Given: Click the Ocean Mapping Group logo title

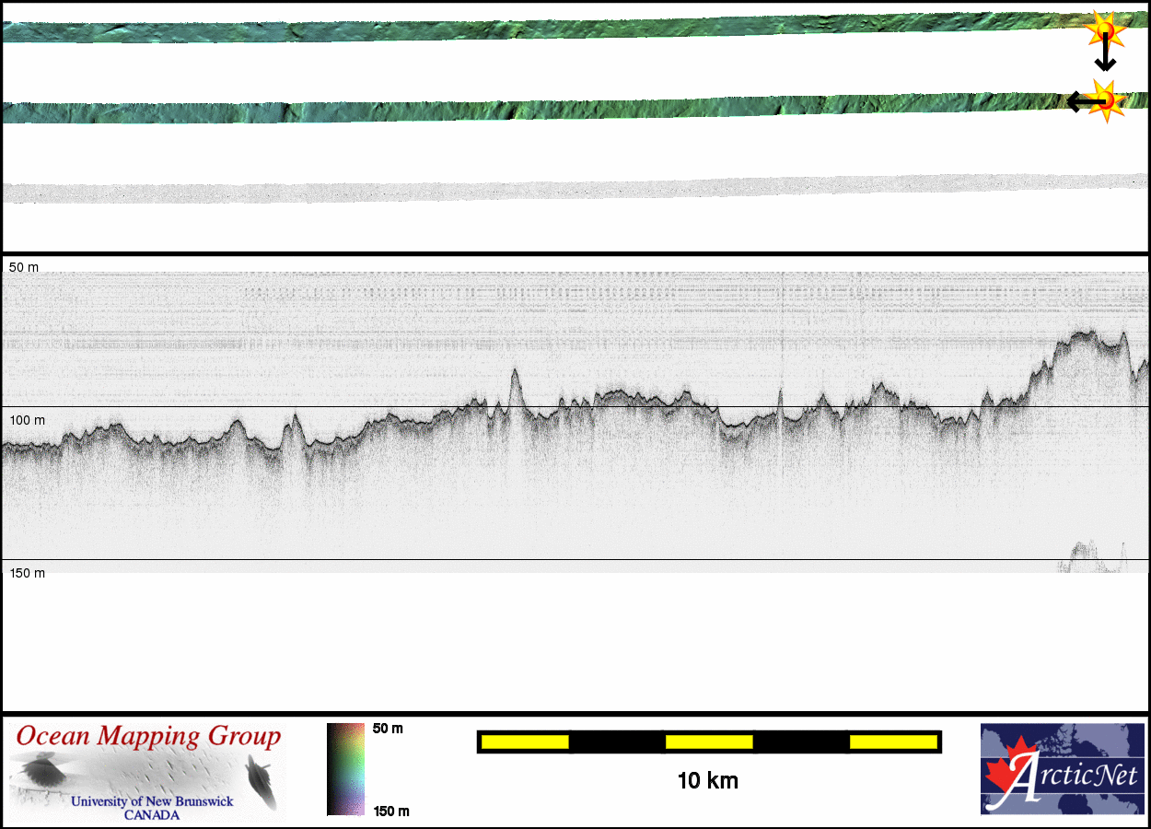Looking at the screenshot, I should click(x=147, y=736).
